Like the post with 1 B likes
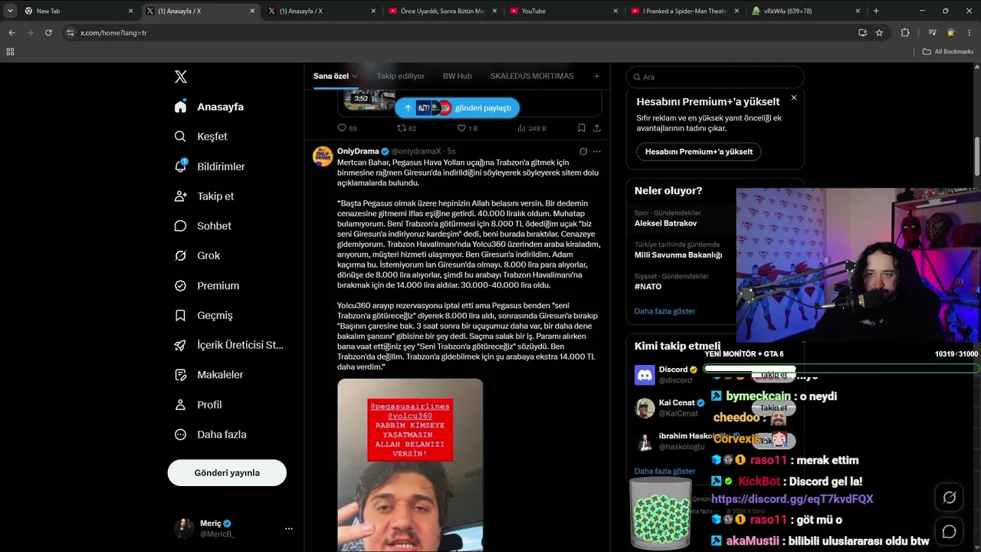Viewport: 981px width, 552px height. coord(467,128)
